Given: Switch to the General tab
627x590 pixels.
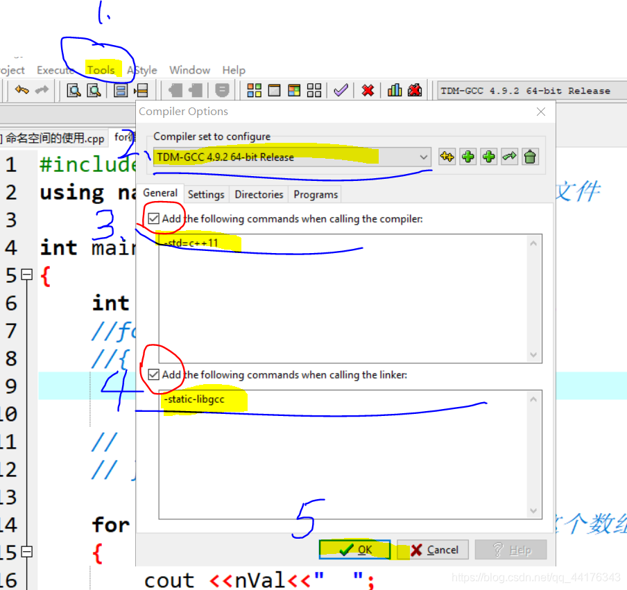Looking at the screenshot, I should (160, 193).
